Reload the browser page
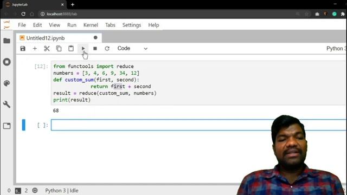The width and height of the screenshot is (347, 195). coord(23,14)
